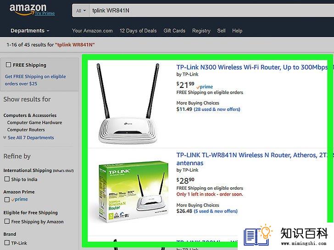Viewport: 334px width, 250px height.
Task: Click the Prime badge icon beside $21.99
Action: point(205,87)
